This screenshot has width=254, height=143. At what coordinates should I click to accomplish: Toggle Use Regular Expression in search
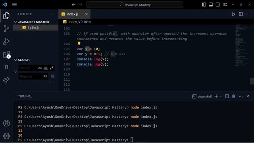[x=52, y=68]
